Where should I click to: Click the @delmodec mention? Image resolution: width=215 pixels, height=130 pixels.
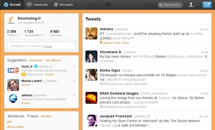click(194, 57)
